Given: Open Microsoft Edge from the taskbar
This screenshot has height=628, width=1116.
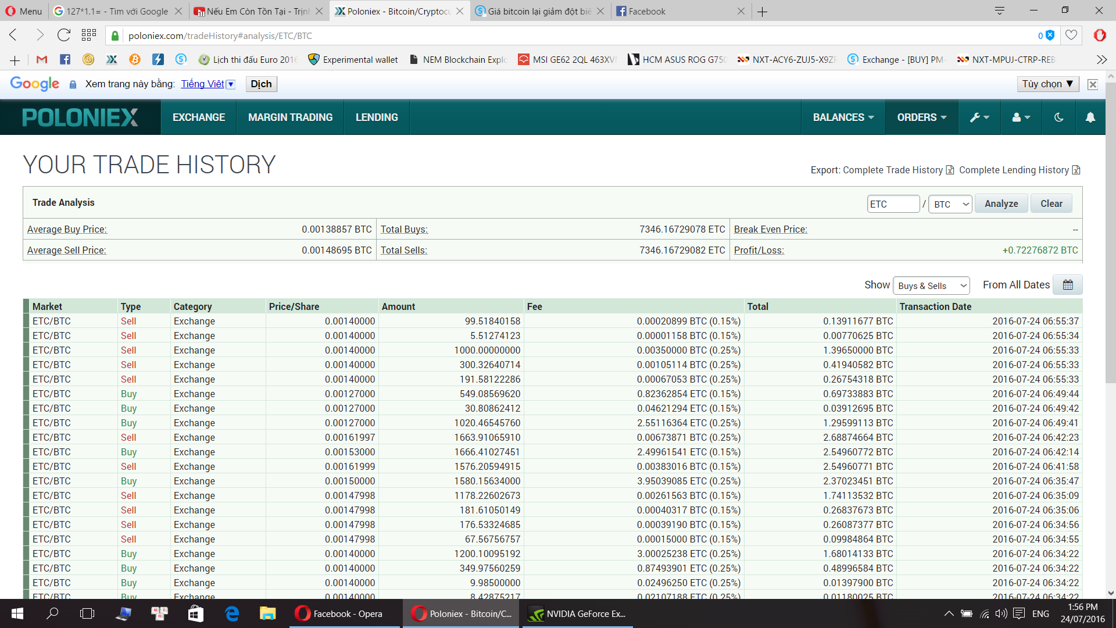Looking at the screenshot, I should pos(232,613).
